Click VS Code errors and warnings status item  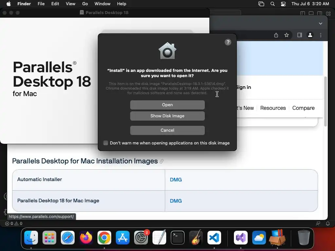click(x=14, y=224)
